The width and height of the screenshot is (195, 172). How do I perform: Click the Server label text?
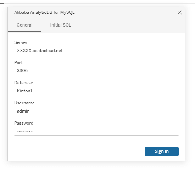(21, 42)
